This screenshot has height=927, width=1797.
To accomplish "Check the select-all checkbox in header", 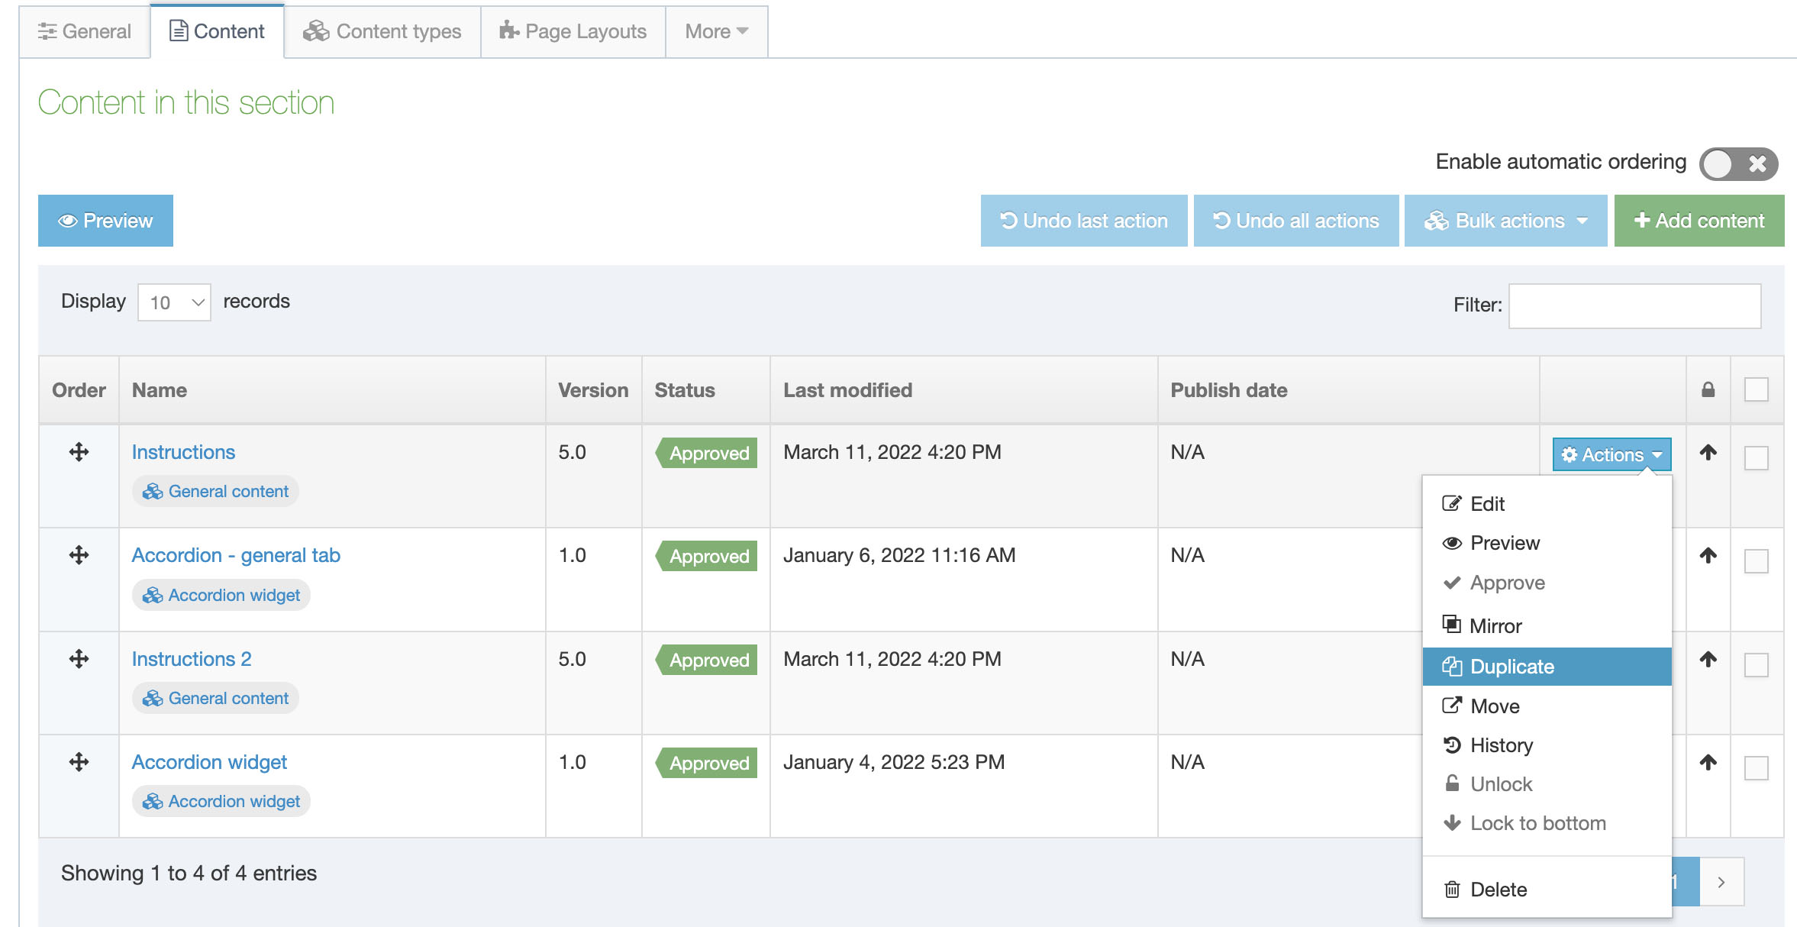I will [x=1756, y=390].
